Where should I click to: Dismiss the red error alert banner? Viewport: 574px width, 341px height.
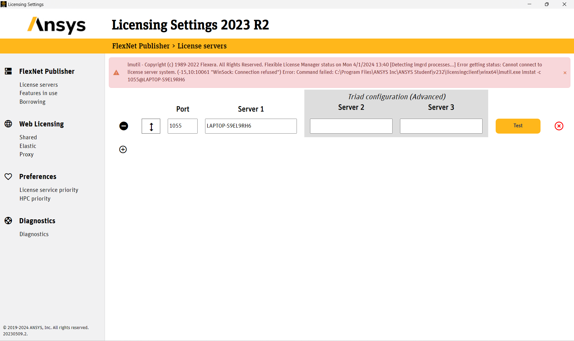point(565,73)
